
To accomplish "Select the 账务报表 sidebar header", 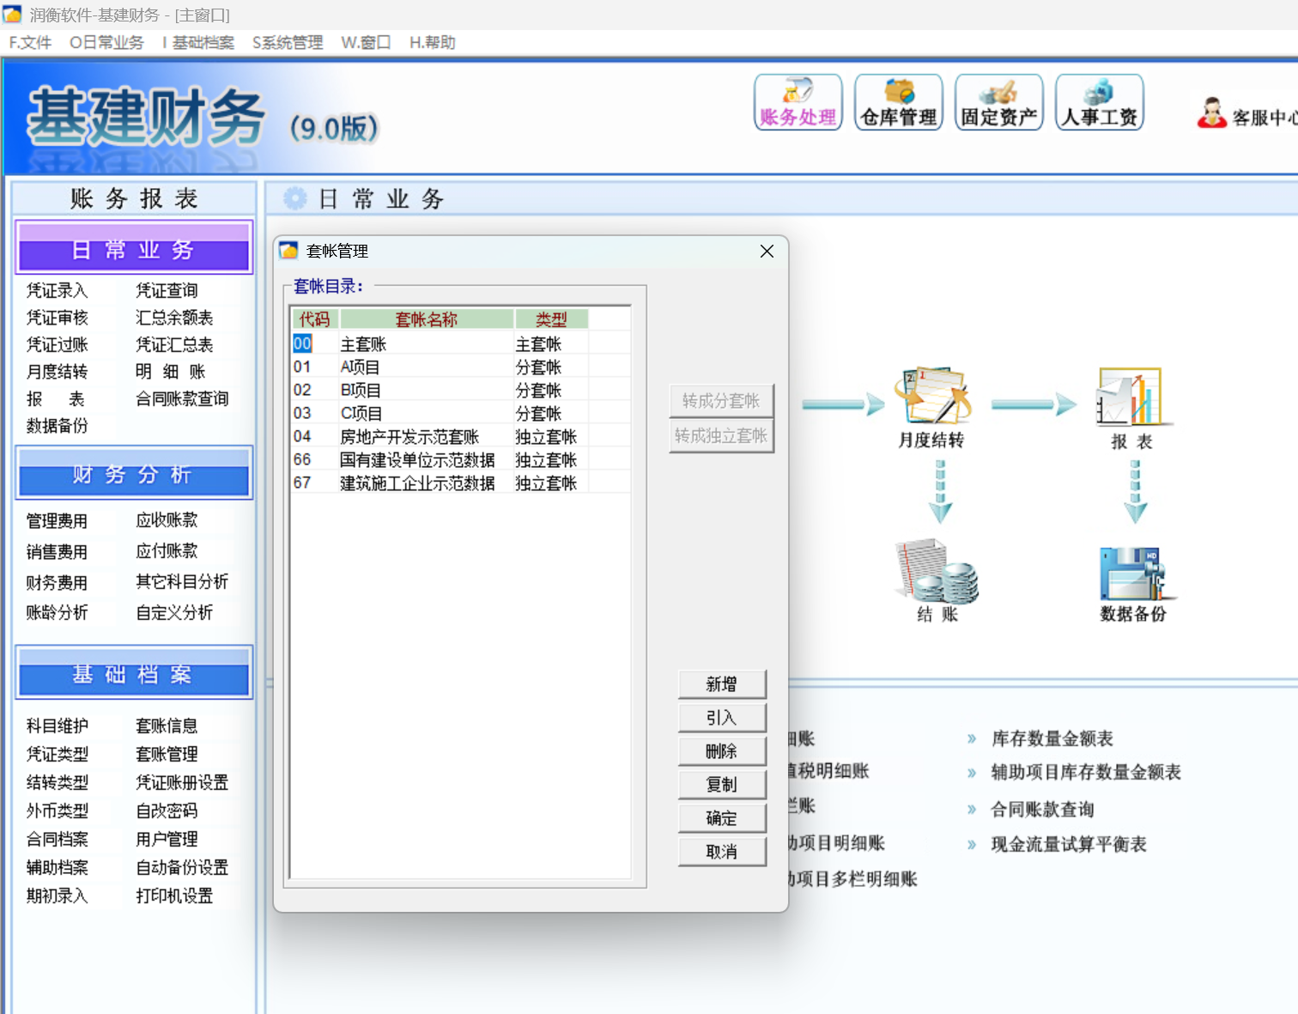I will click(x=133, y=198).
